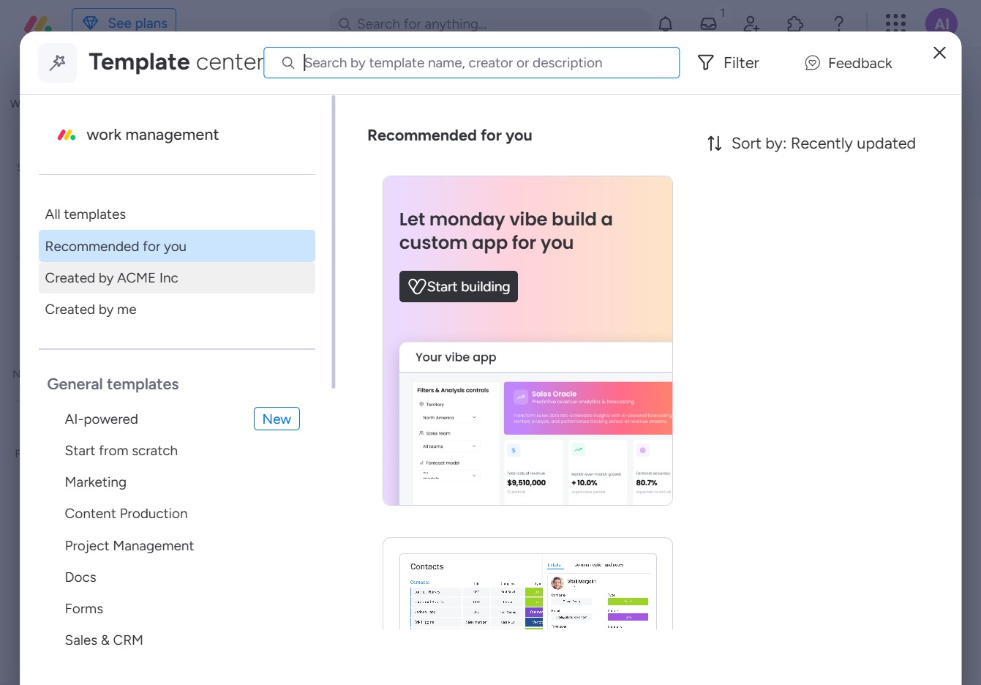Click the sidebar vertical scrollbar
This screenshot has height=685, width=981.
click(x=334, y=242)
